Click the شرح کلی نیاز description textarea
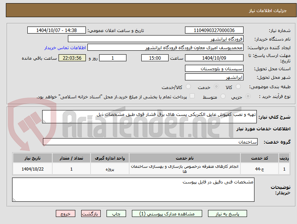Viewport: 297px width, 224px height. [149, 117]
